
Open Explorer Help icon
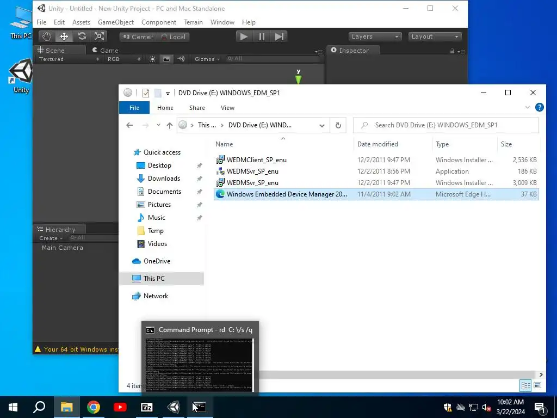point(539,107)
